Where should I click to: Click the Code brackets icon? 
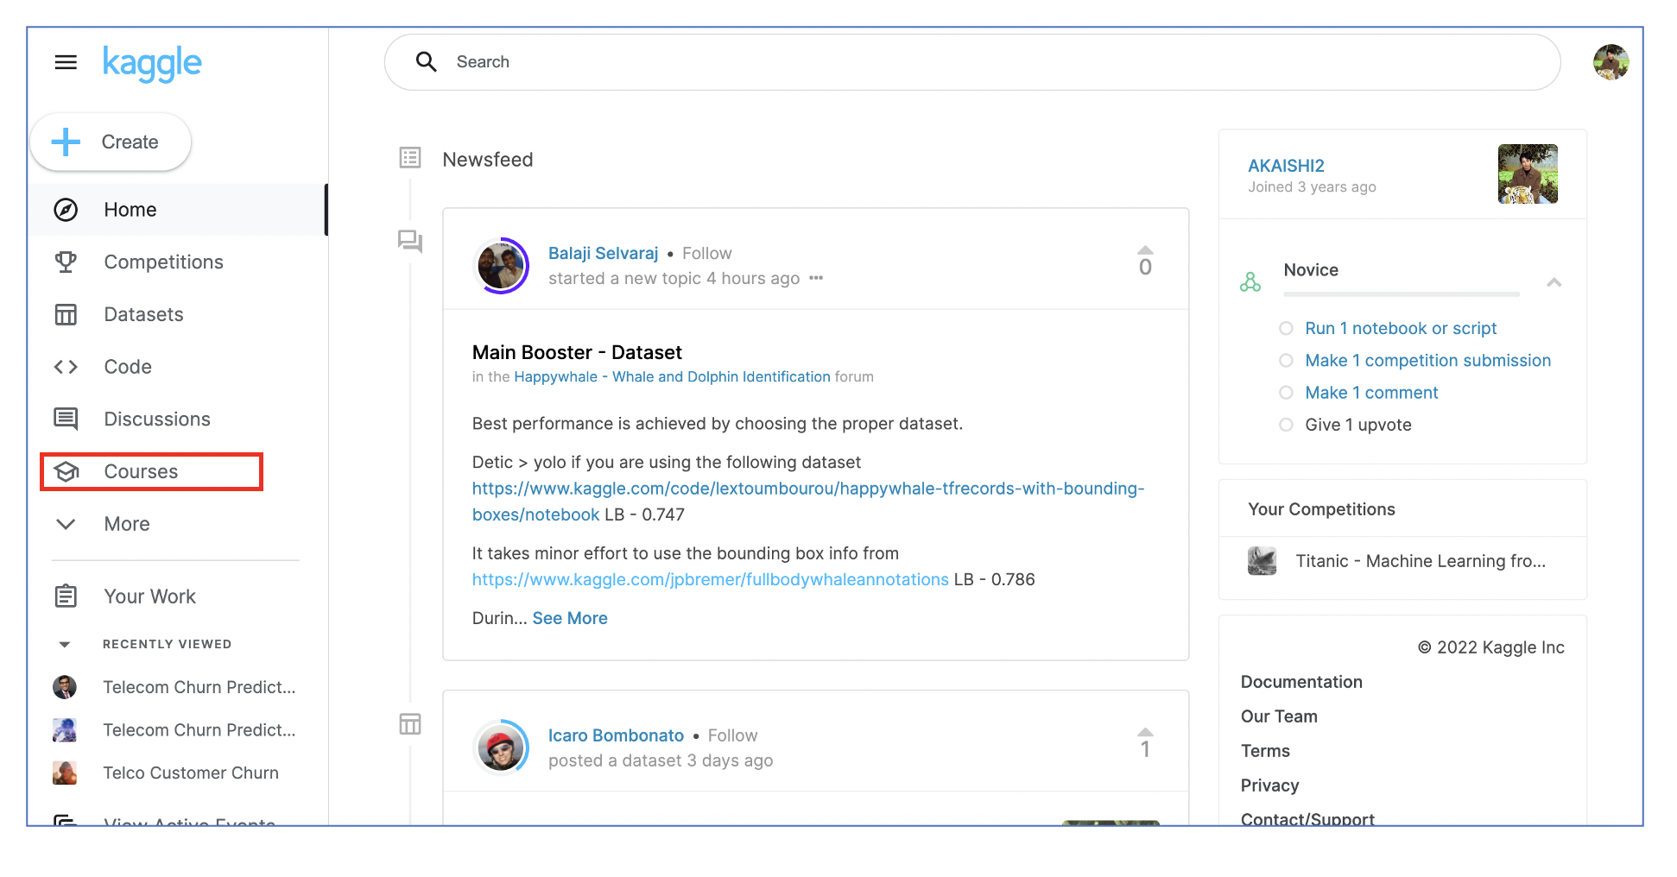coord(66,367)
